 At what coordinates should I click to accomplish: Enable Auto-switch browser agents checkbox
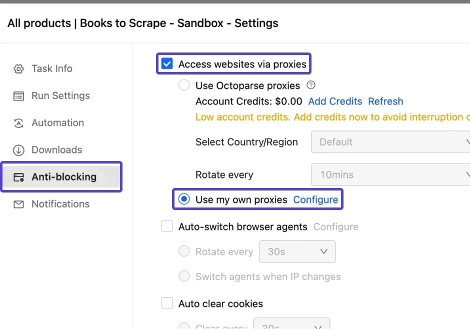tap(167, 227)
